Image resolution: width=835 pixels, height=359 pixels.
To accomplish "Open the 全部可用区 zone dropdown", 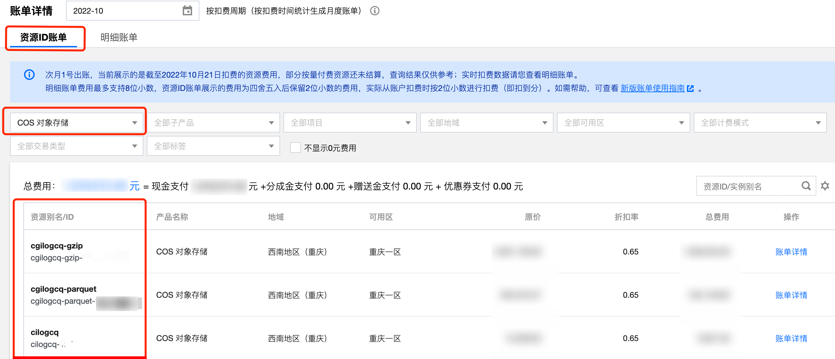I will [x=624, y=123].
